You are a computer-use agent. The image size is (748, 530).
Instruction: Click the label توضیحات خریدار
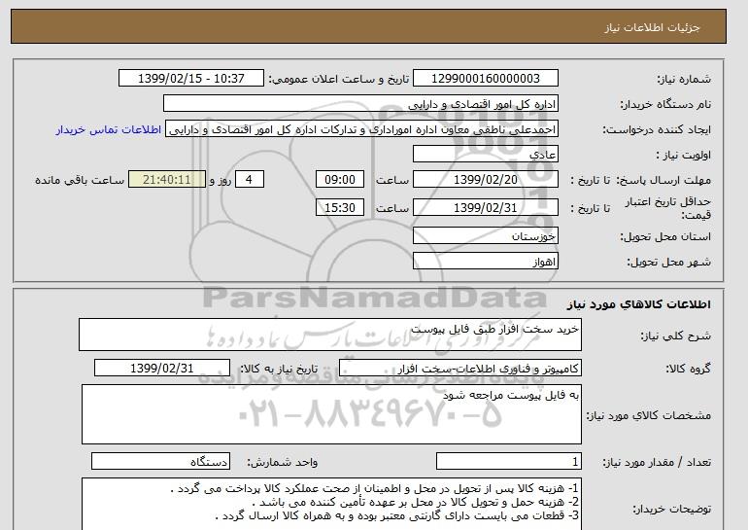pos(672,510)
